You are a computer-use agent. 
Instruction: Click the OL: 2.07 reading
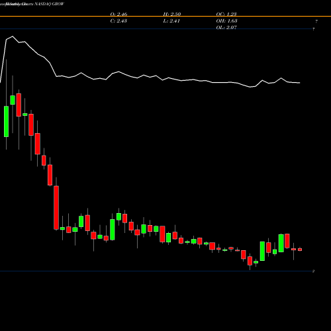pos(226,28)
